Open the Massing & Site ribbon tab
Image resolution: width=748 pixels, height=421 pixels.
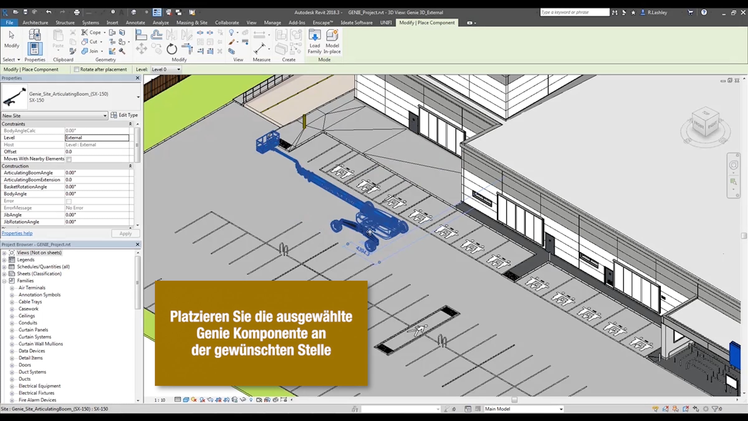[192, 22]
